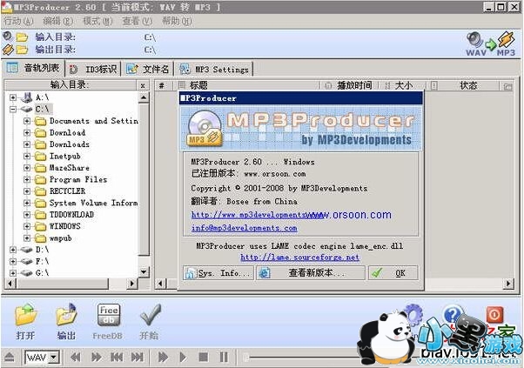The width and height of the screenshot is (524, 368).
Task: Click the Output (输出) folder icon
Action: coord(66,314)
